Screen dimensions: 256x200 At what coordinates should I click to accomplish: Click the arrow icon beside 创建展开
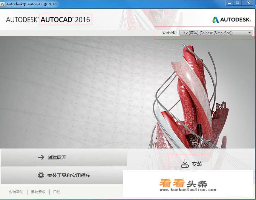point(41,157)
